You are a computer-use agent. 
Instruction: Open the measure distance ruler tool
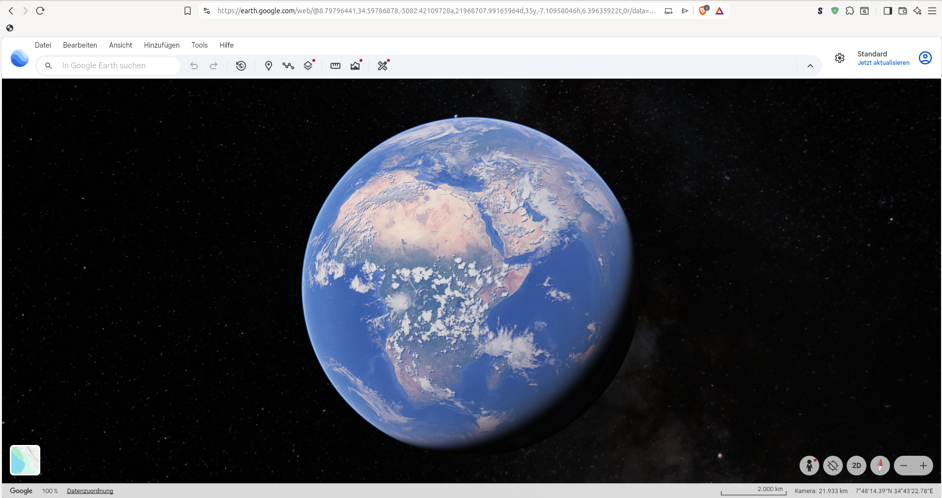pos(335,66)
